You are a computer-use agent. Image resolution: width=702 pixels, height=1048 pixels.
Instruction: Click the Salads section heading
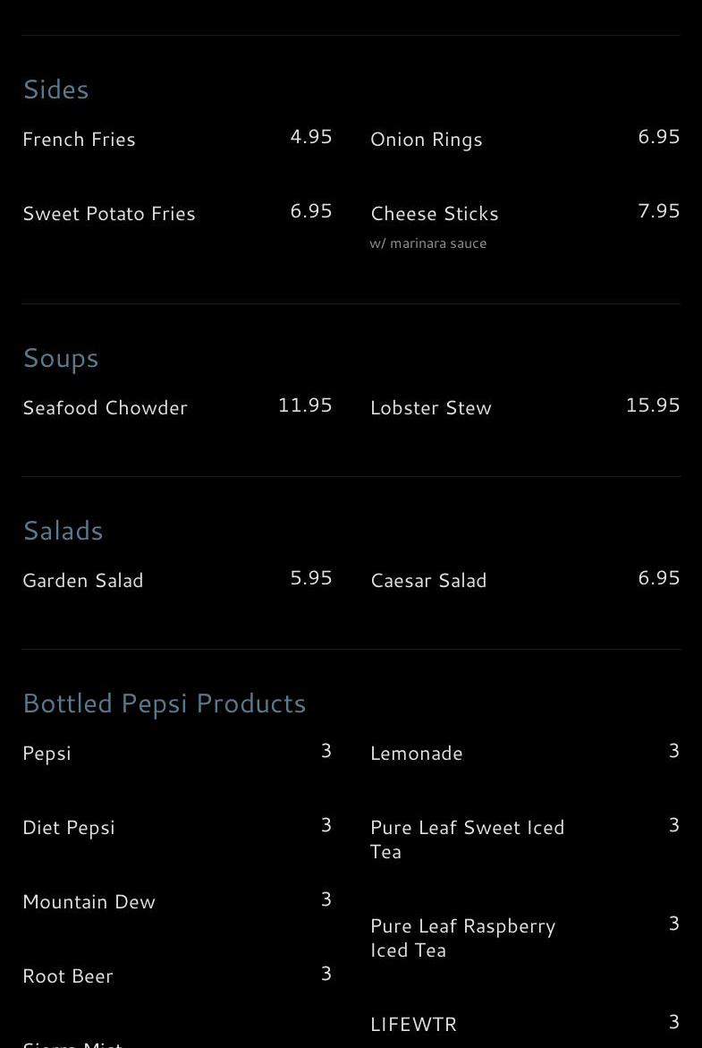(x=63, y=531)
